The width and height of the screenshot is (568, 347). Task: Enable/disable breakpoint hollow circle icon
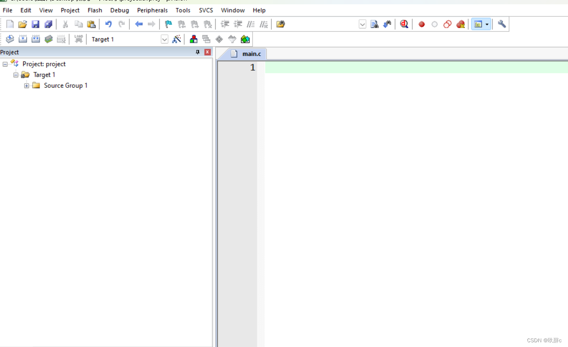435,24
